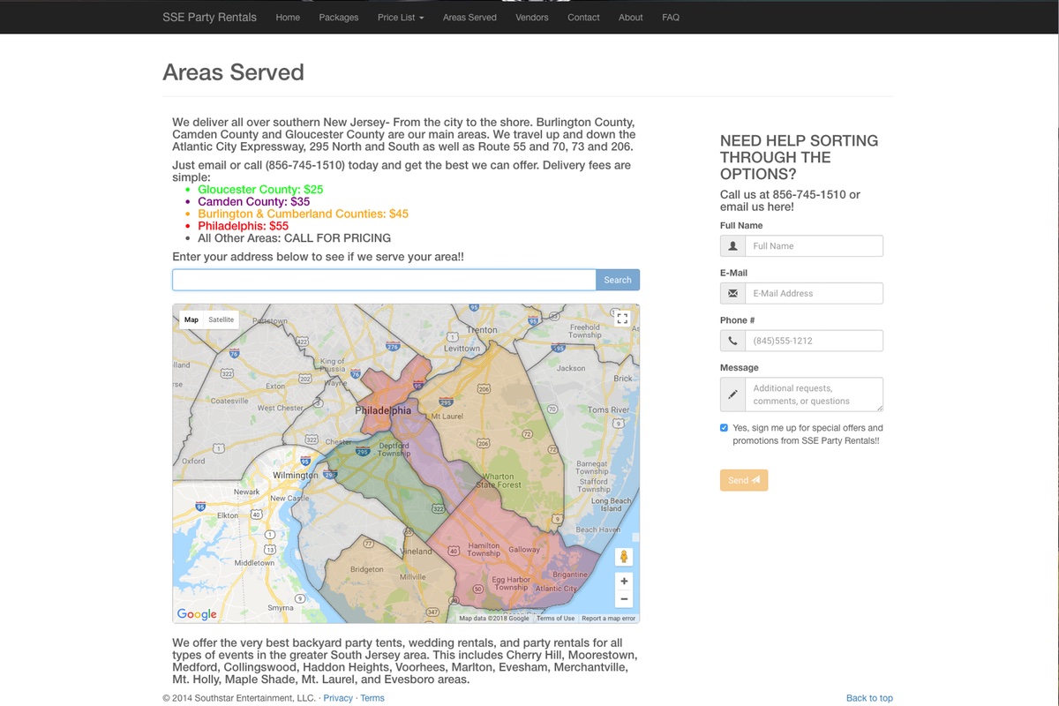1059x706 pixels.
Task: Switch the map to Satellite view
Action: [222, 319]
